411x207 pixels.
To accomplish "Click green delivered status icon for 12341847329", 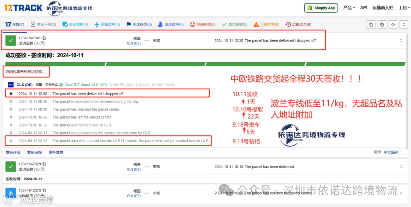I will pyautogui.click(x=11, y=167).
